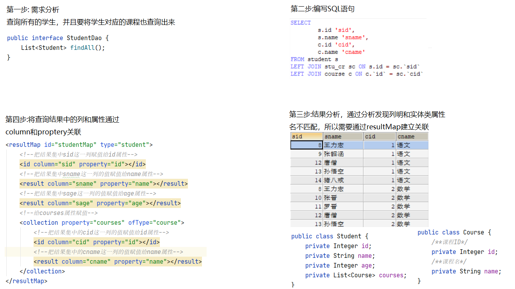Click the closing '</resultMap>' tag
515x289 pixels.
click(27, 280)
